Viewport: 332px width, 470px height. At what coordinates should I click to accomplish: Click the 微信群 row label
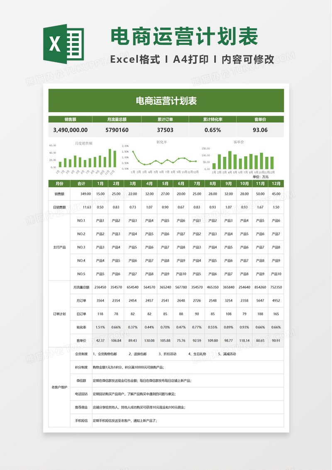pyautogui.click(x=81, y=381)
